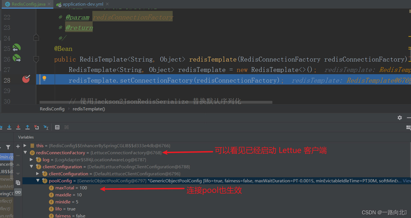Toggle show watches glasses icon
This screenshot has height=218, width=411.
[x=18, y=192]
